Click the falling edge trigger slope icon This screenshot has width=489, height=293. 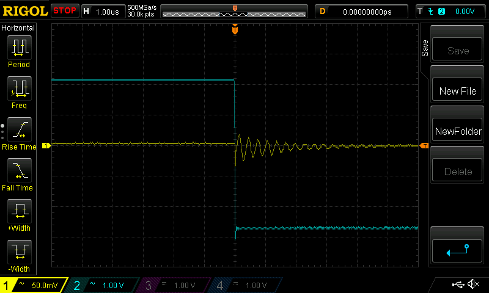pyautogui.click(x=431, y=12)
